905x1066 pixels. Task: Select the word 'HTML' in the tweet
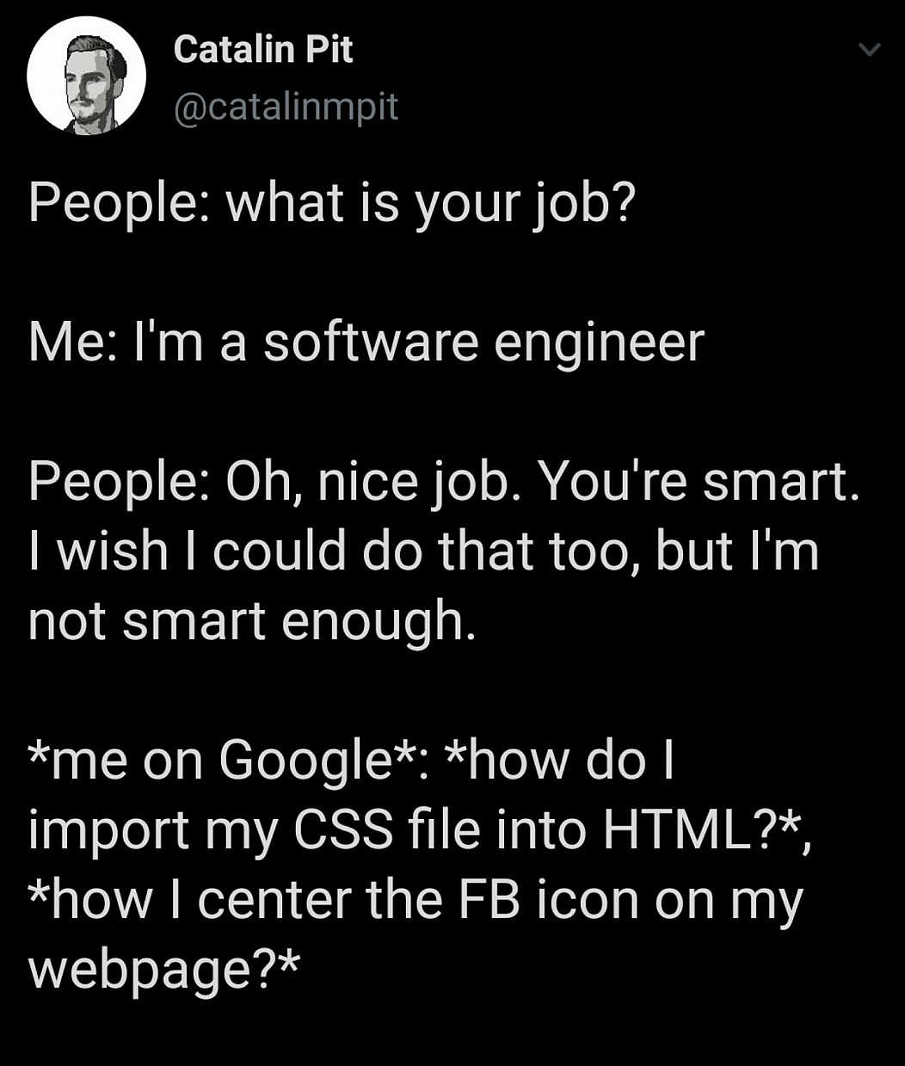coord(677,829)
